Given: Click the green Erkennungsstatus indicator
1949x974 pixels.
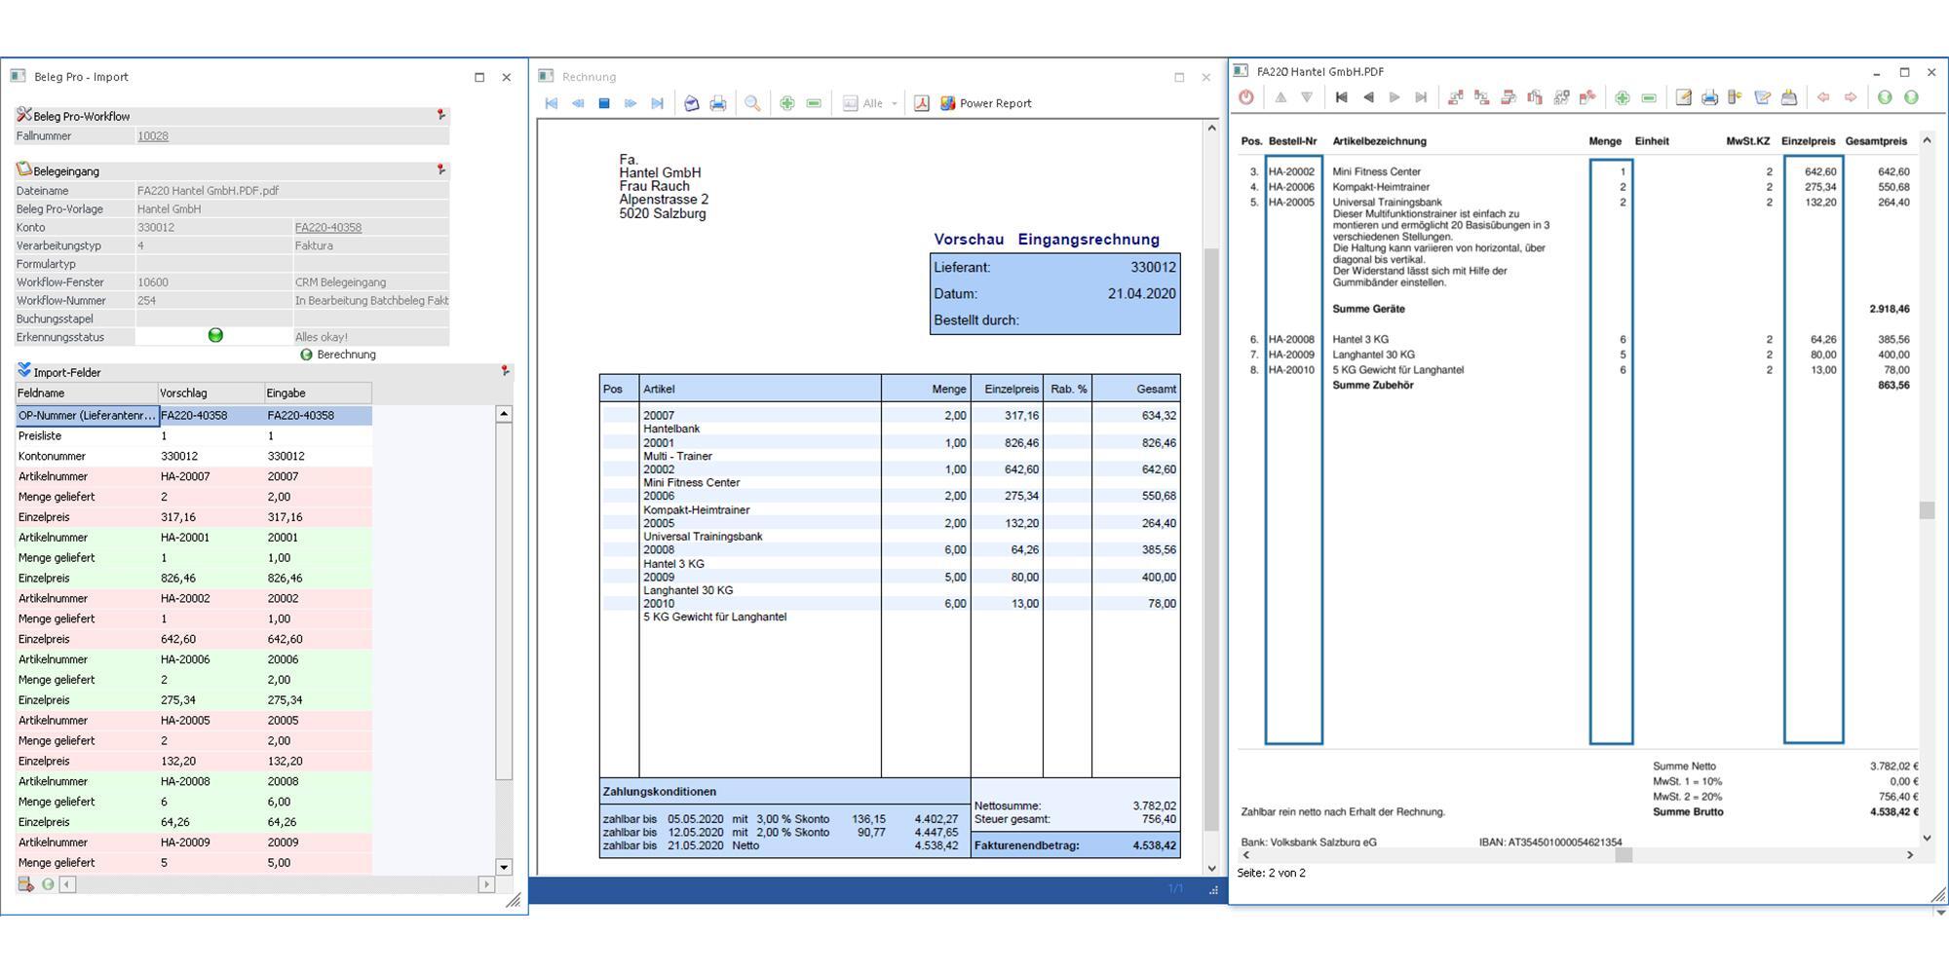Looking at the screenshot, I should (x=215, y=335).
